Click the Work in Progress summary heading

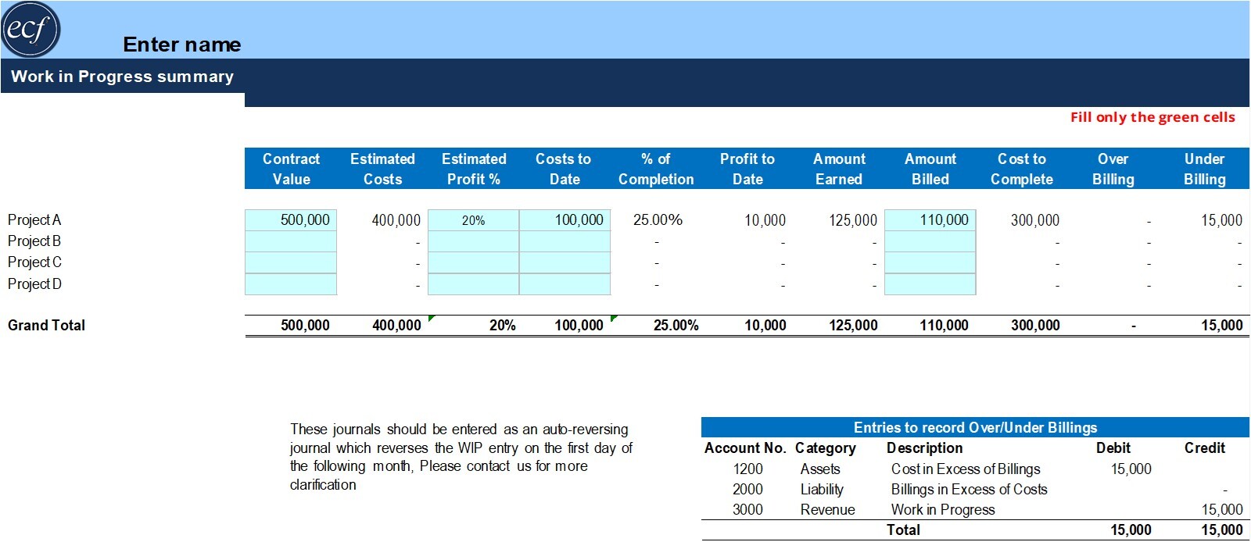[x=122, y=77]
